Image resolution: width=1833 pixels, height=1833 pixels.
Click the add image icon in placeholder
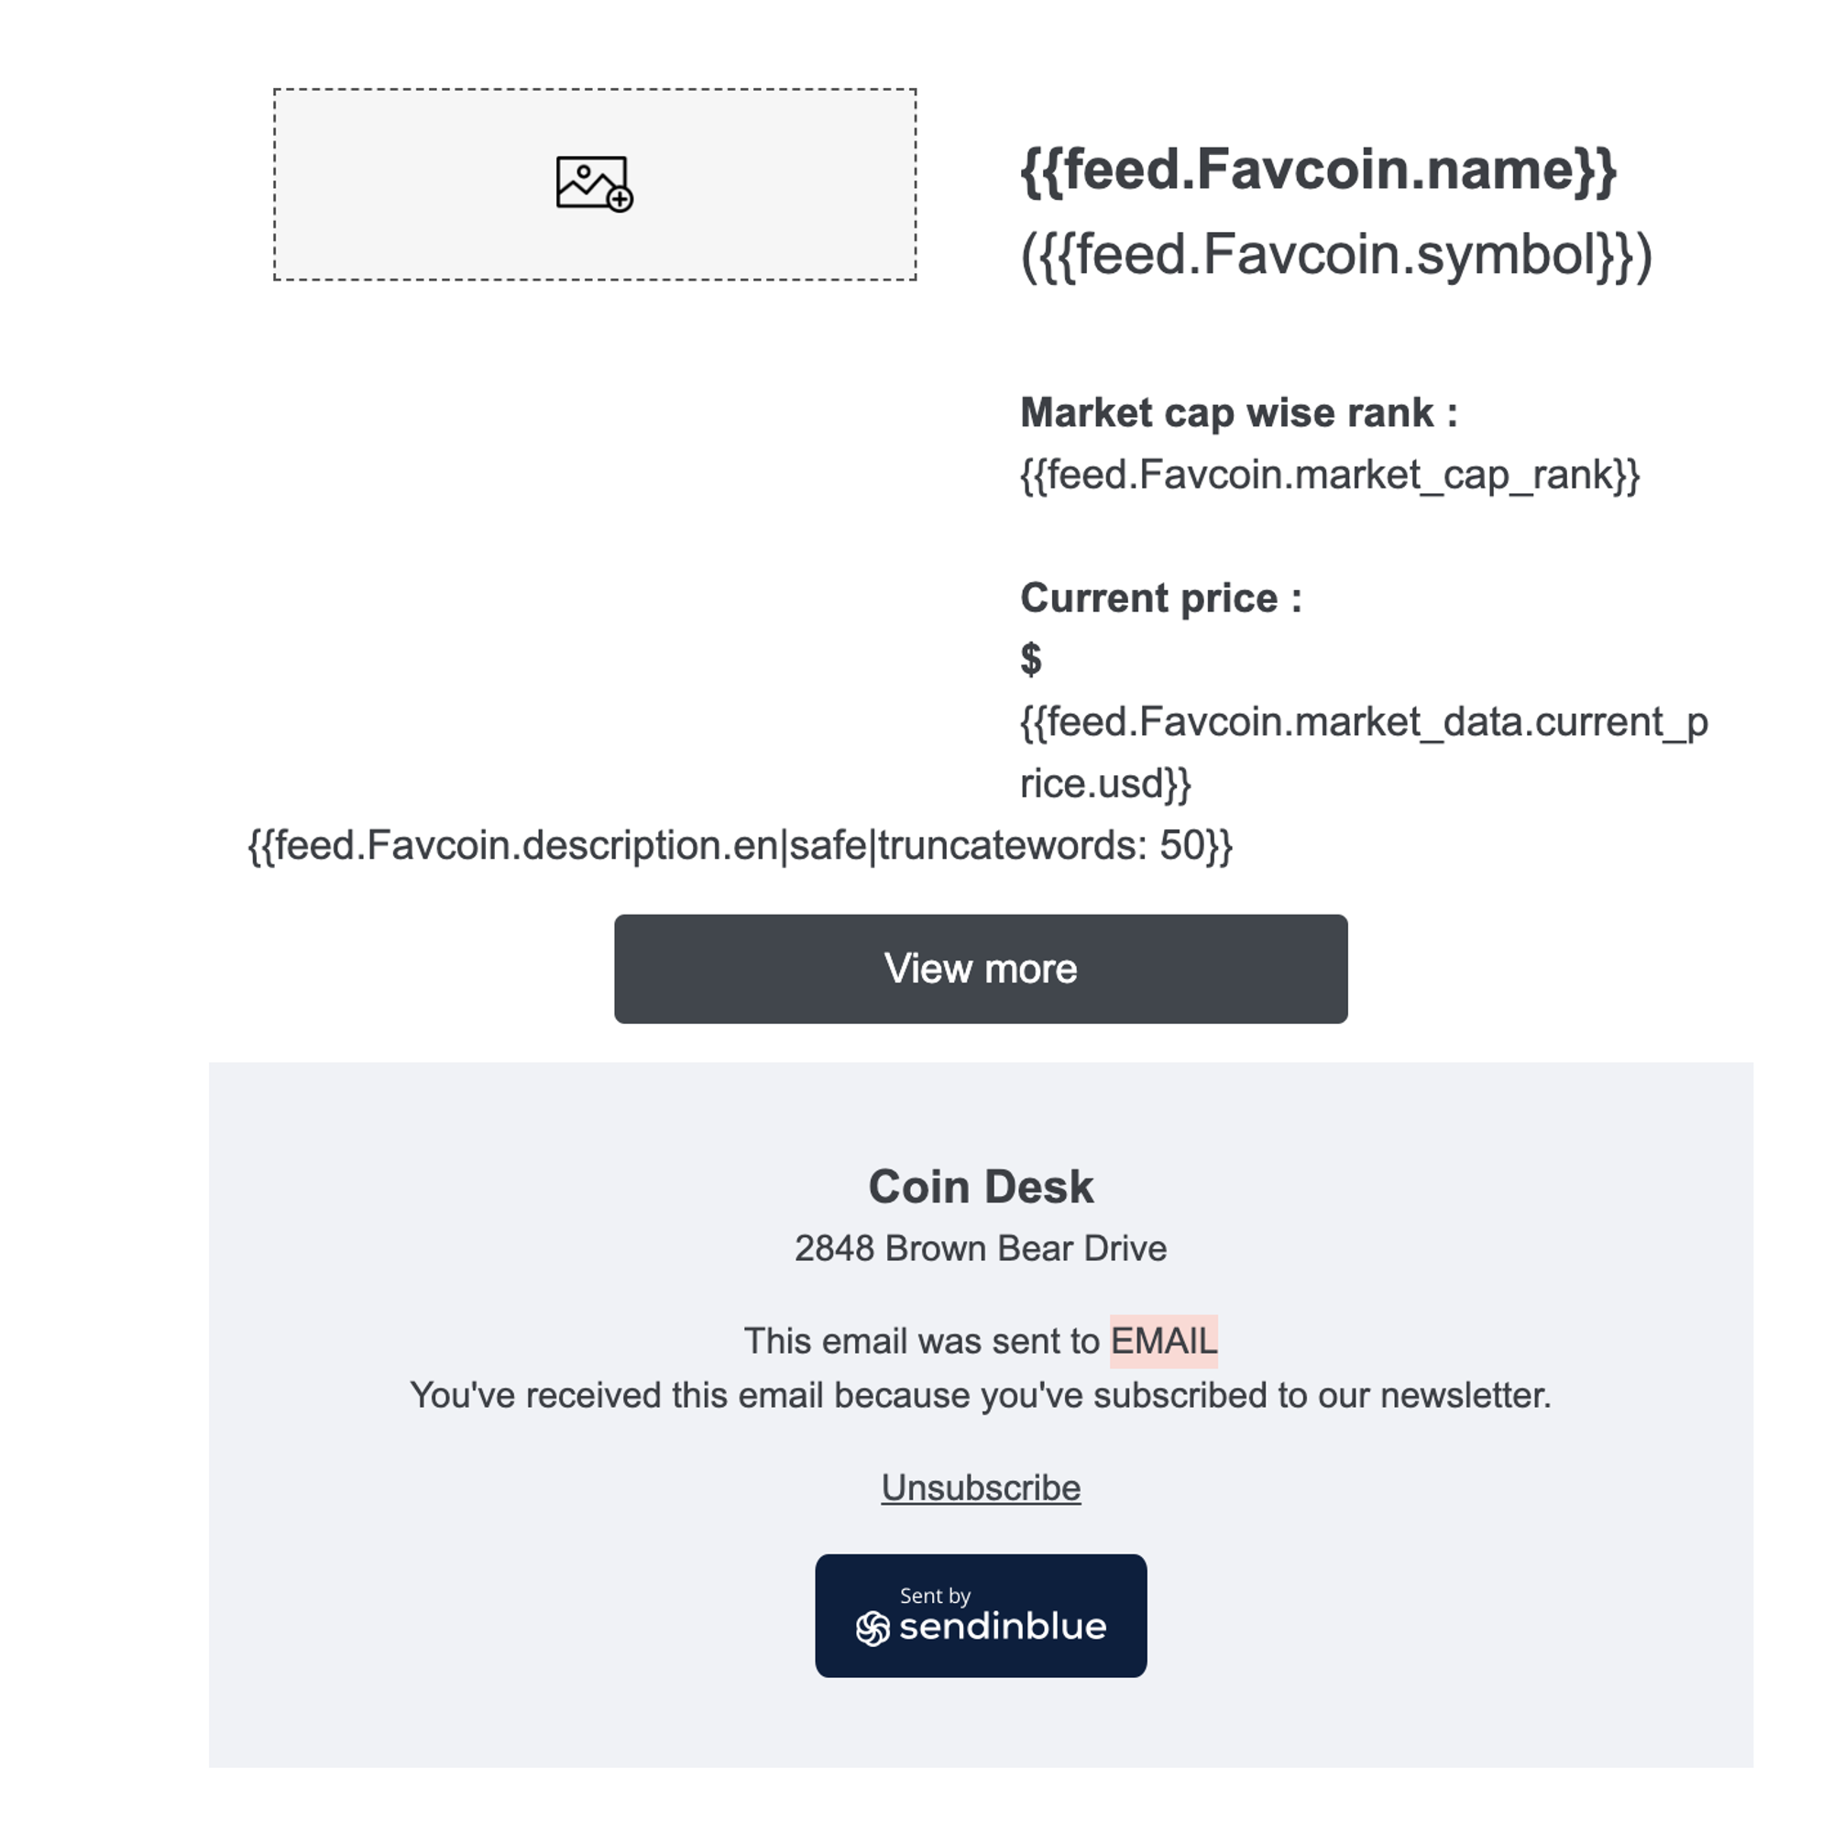[594, 183]
